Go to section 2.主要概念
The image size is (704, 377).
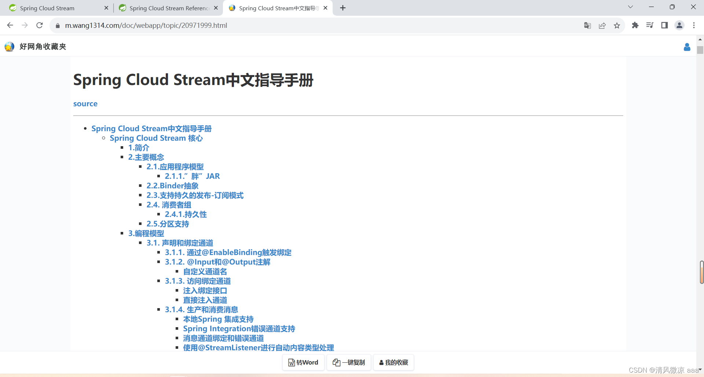pyautogui.click(x=146, y=157)
